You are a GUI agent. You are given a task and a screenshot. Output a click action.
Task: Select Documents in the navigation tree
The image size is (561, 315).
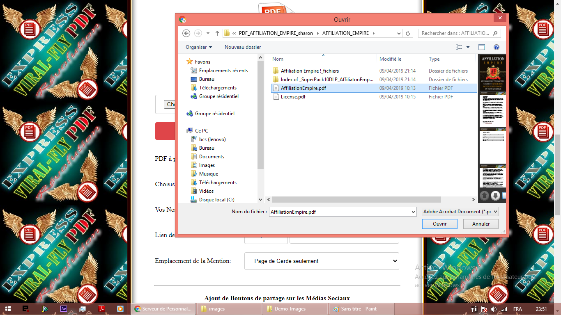pos(212,157)
